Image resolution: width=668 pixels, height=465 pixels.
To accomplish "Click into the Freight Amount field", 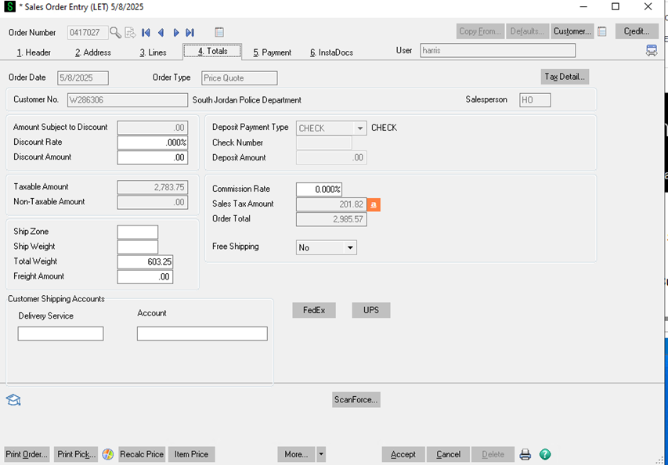I will 145,276.
